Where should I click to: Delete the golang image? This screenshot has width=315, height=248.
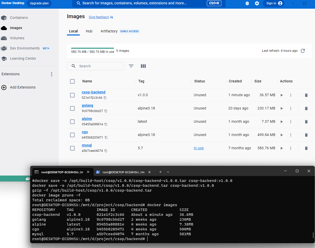click(306, 108)
